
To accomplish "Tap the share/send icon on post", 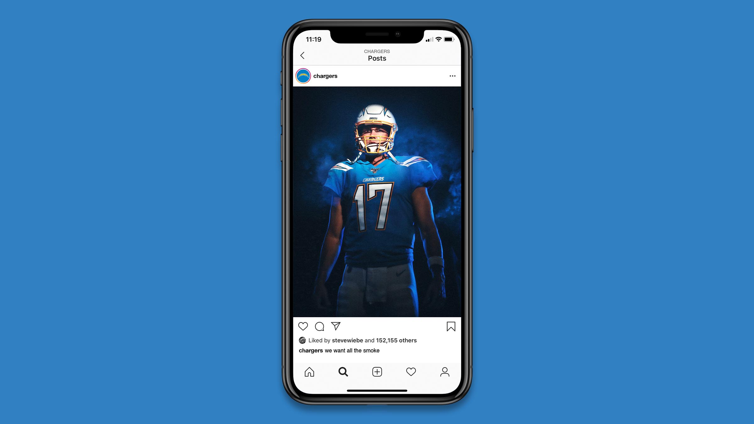I will [x=336, y=327].
